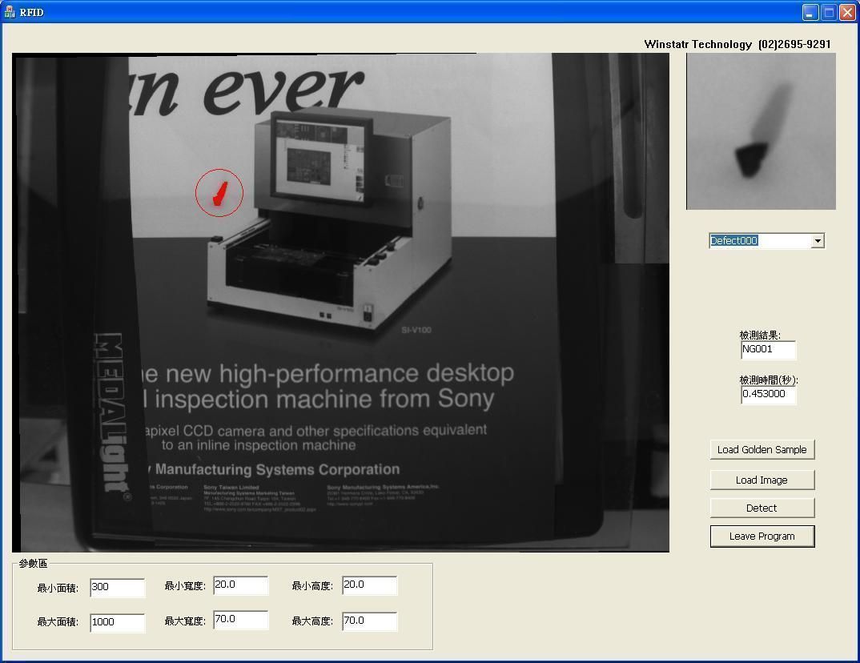This screenshot has height=663, width=860.
Task: Exit via the Leave Program button
Action: 762,536
